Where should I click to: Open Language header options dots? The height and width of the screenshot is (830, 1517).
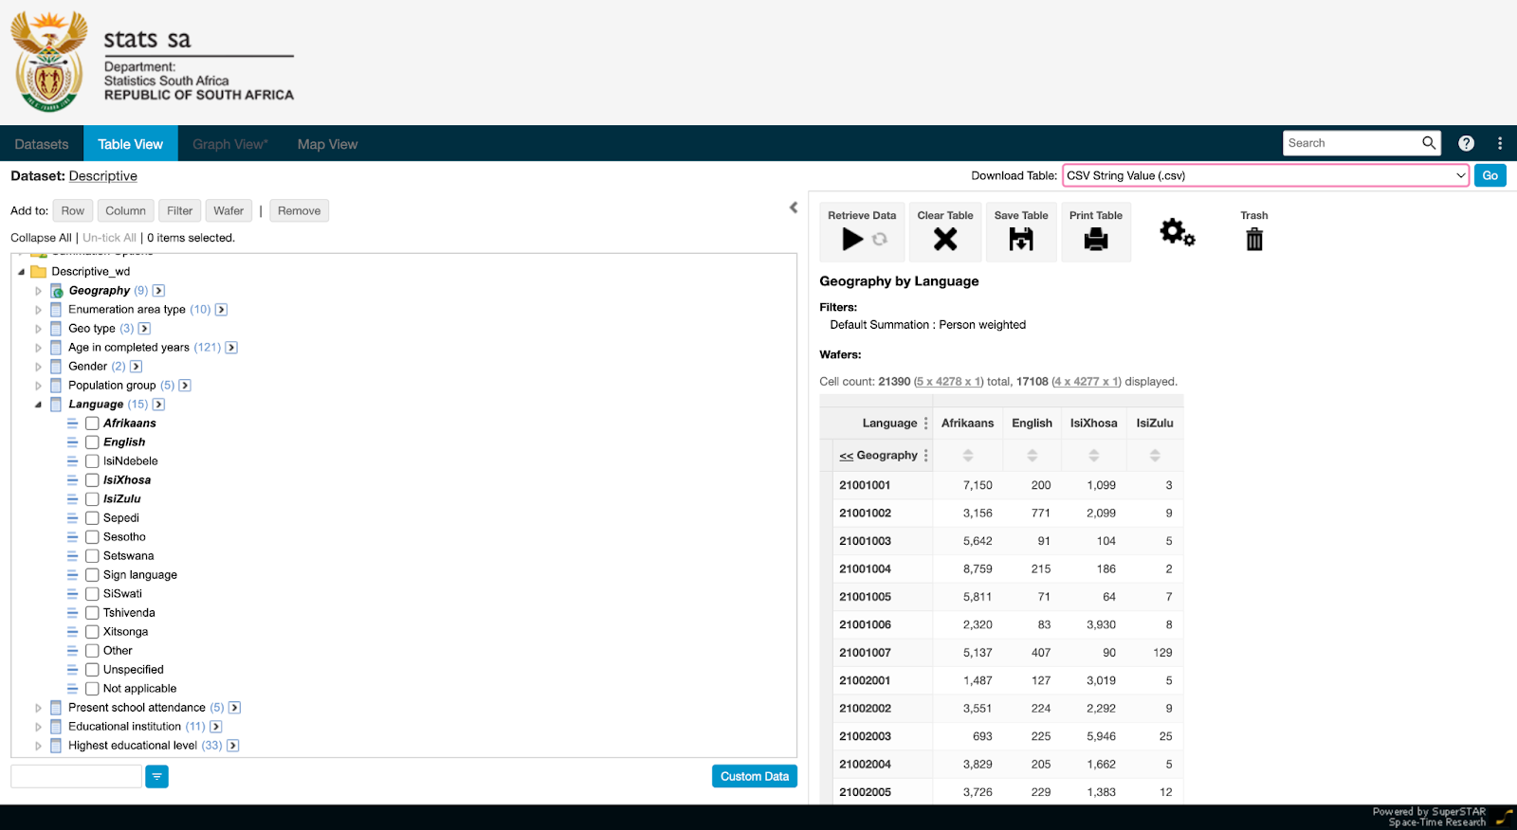pyautogui.click(x=926, y=424)
